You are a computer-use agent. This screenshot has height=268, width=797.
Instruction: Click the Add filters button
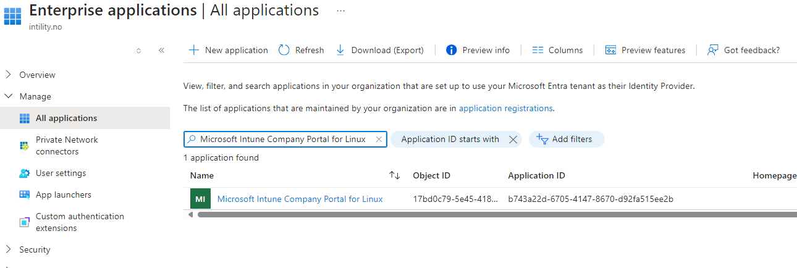(x=567, y=139)
